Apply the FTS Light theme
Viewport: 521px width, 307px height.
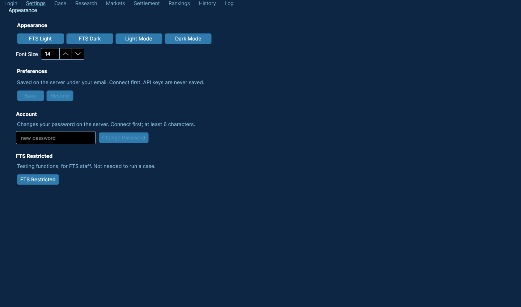click(41, 39)
